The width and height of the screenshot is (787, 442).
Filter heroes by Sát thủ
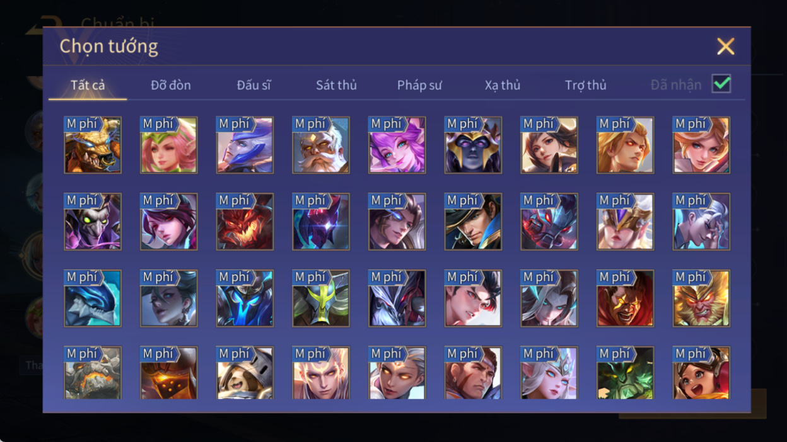tap(336, 85)
